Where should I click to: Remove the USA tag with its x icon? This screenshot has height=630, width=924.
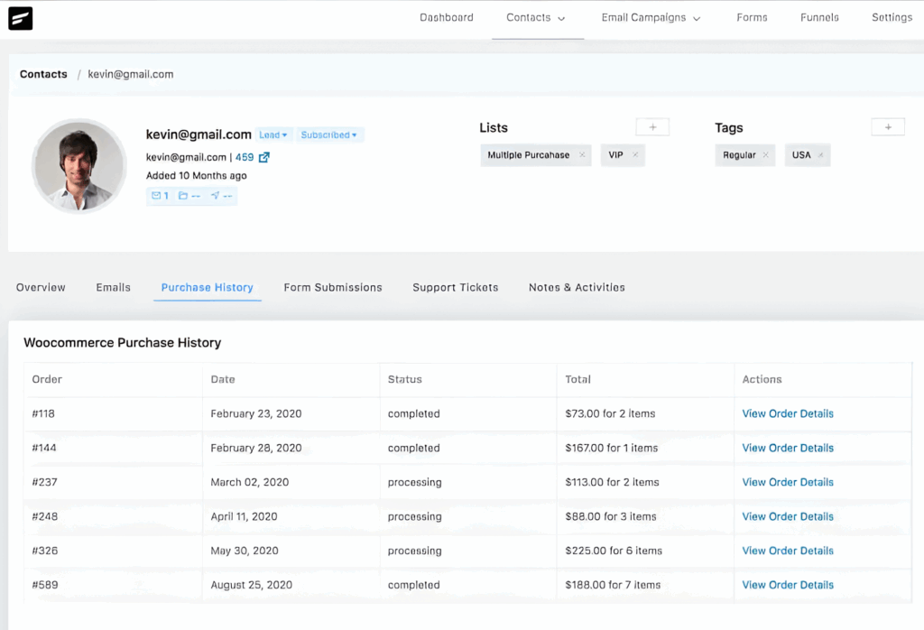pos(821,154)
